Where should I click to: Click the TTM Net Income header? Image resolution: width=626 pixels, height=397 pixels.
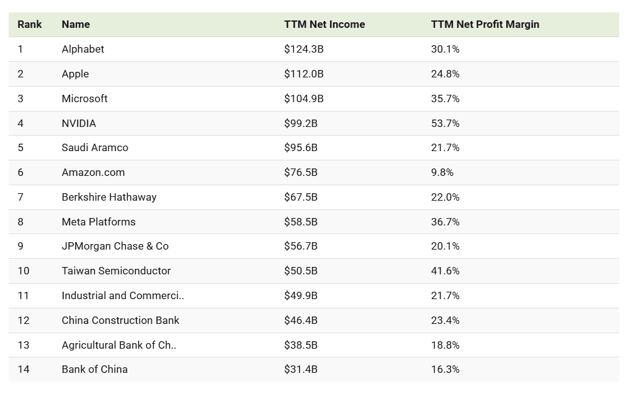click(x=324, y=25)
